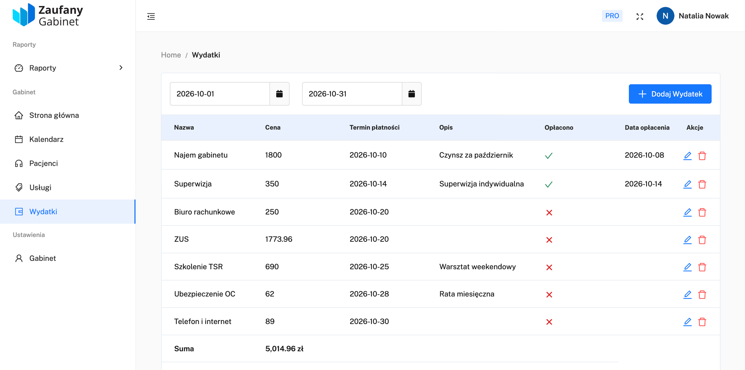This screenshot has height=370, width=745.
Task: Edit the Biuro rachunkowe expense
Action: [687, 212]
